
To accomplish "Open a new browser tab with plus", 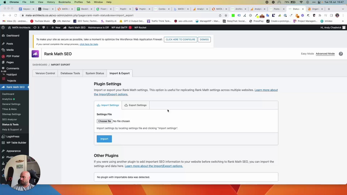I will [329, 9].
